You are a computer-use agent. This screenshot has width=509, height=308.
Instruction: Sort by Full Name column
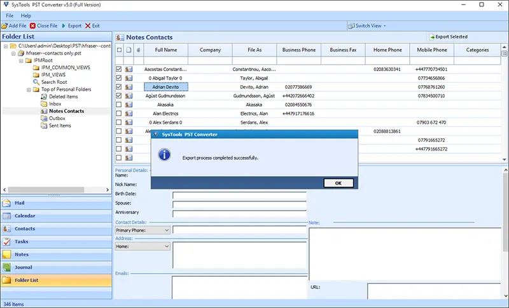coord(166,50)
